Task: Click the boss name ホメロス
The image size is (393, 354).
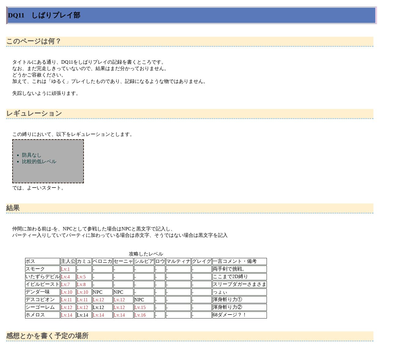Action: tap(43, 315)
